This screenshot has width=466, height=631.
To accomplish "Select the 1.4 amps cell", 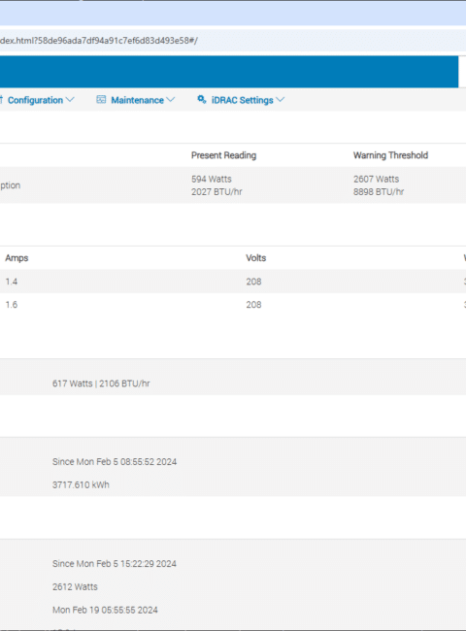I will tap(12, 282).
